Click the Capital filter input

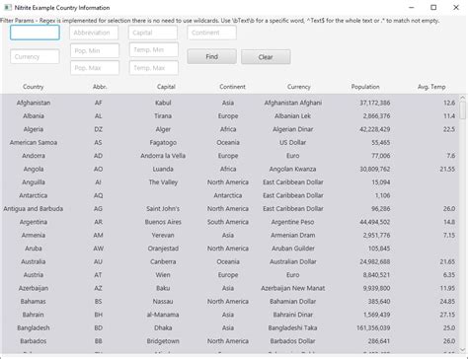point(153,33)
